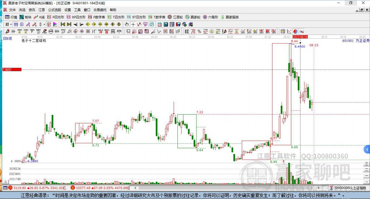Screen dimensions: 370x199
Task: Jump to last bar icon
Action: (69, 24)
